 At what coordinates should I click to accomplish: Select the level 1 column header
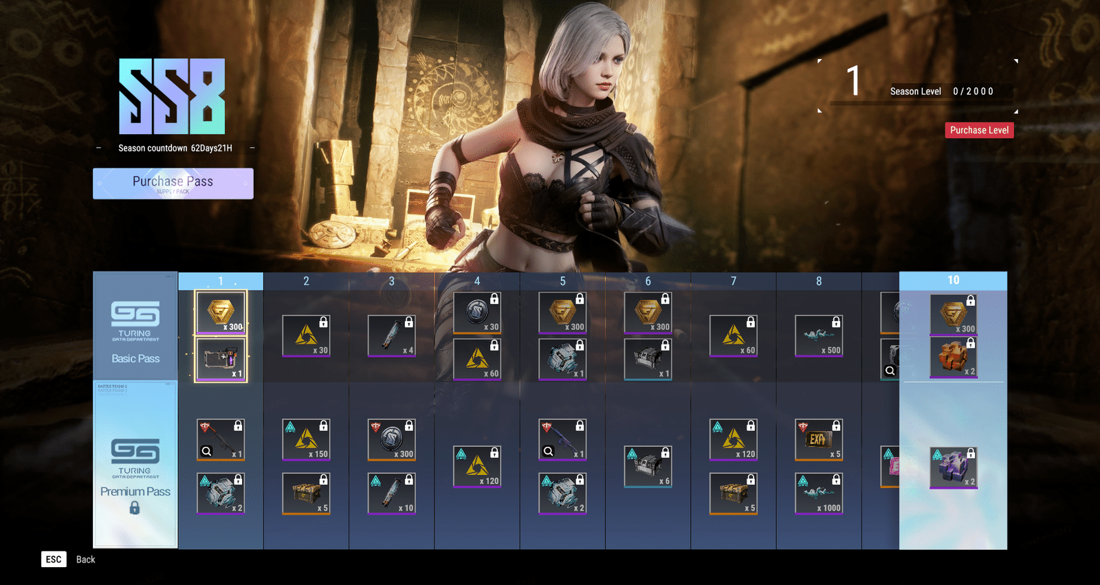coord(221,281)
